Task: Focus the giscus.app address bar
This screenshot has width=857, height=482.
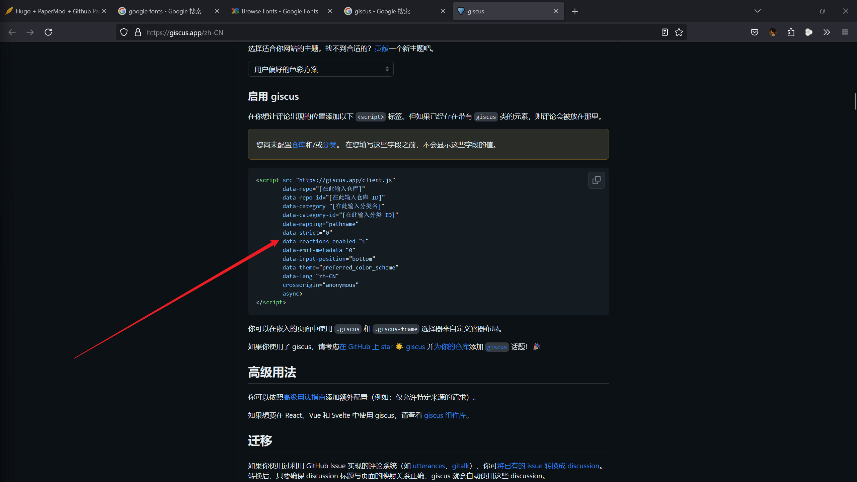Action: point(402,32)
